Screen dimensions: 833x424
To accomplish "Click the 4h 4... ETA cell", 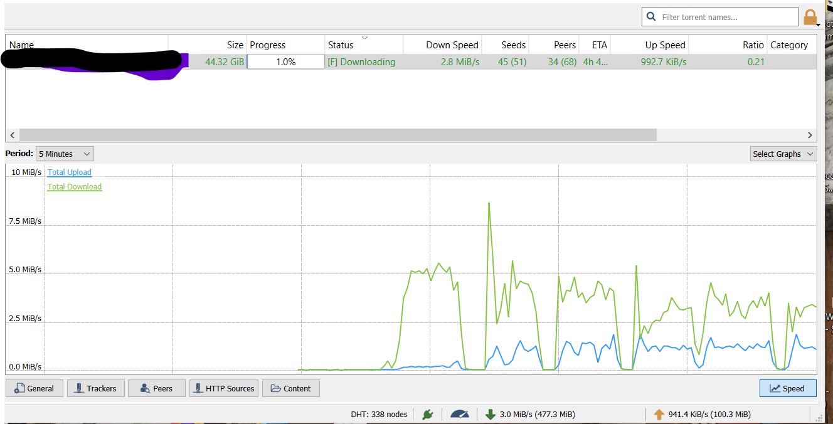I will (x=595, y=61).
